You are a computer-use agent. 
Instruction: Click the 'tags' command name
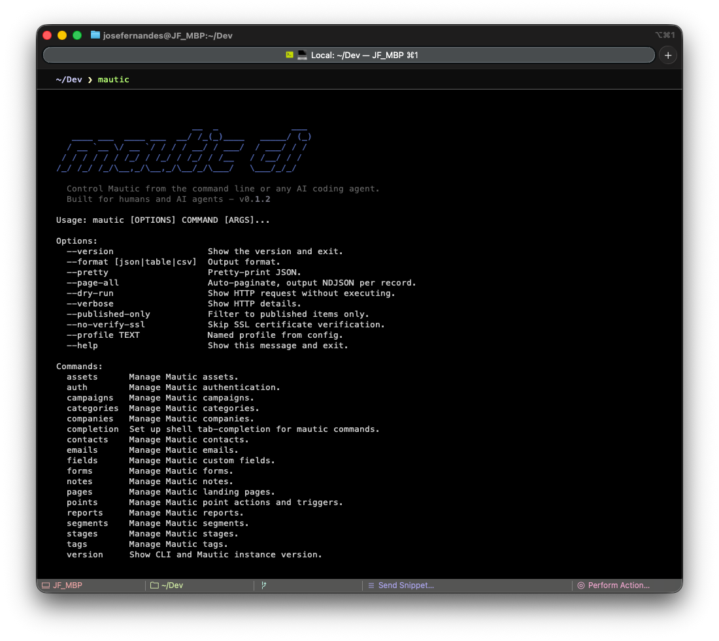pos(77,545)
